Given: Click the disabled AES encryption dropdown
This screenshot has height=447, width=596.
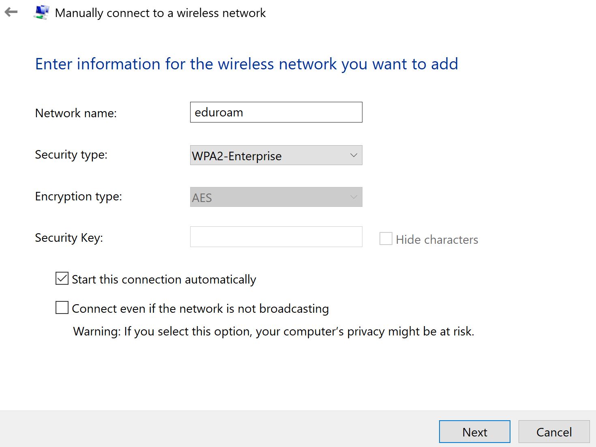Looking at the screenshot, I should pos(276,197).
